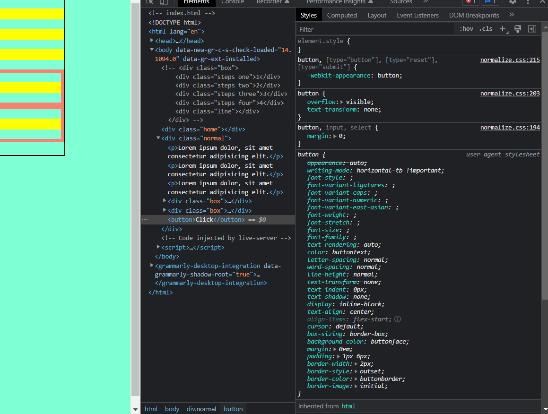Screen dimensions: 548x414
Task: Expand padding shorthand triangle
Action: [x=339, y=356]
